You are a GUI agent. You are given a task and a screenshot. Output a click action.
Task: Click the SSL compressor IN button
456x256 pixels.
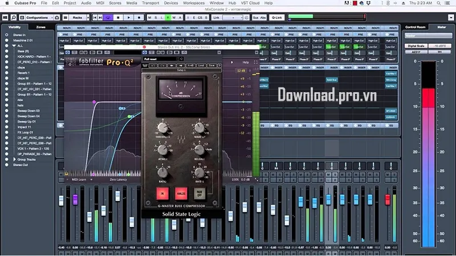[x=162, y=193]
